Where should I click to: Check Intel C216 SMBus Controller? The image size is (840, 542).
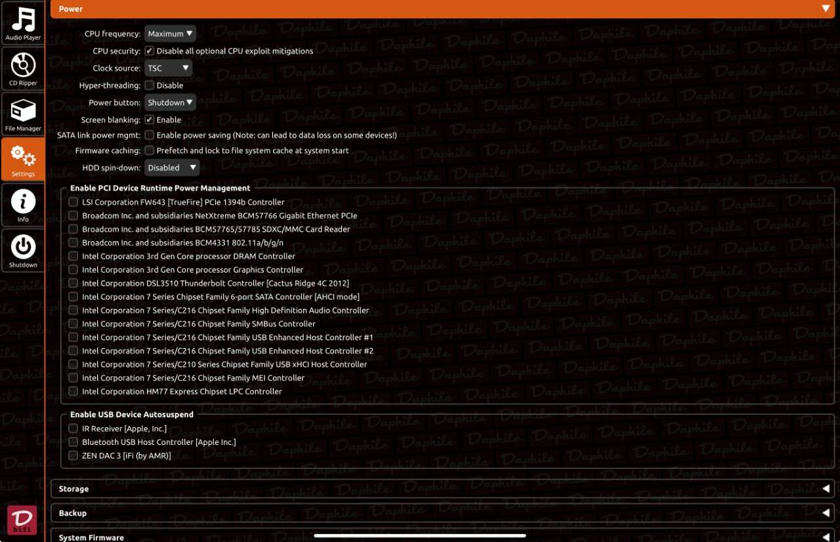[73, 324]
